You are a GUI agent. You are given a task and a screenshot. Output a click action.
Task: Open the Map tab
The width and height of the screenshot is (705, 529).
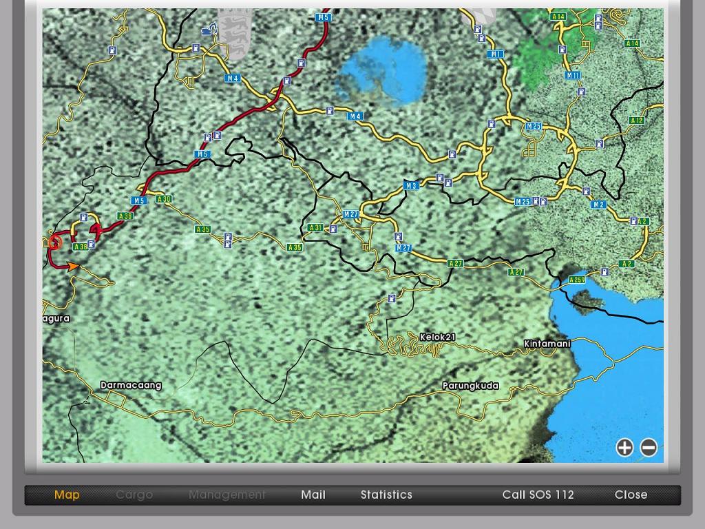67,495
